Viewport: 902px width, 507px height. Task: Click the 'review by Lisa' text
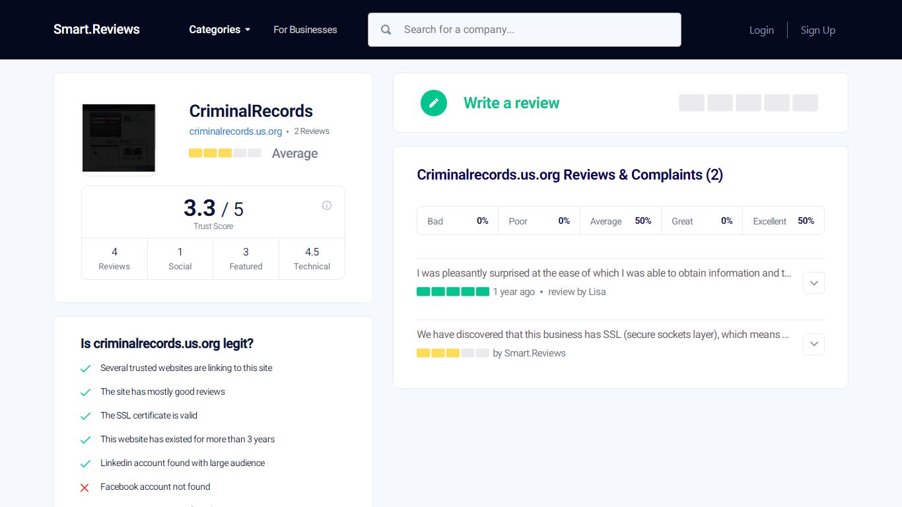tap(576, 292)
